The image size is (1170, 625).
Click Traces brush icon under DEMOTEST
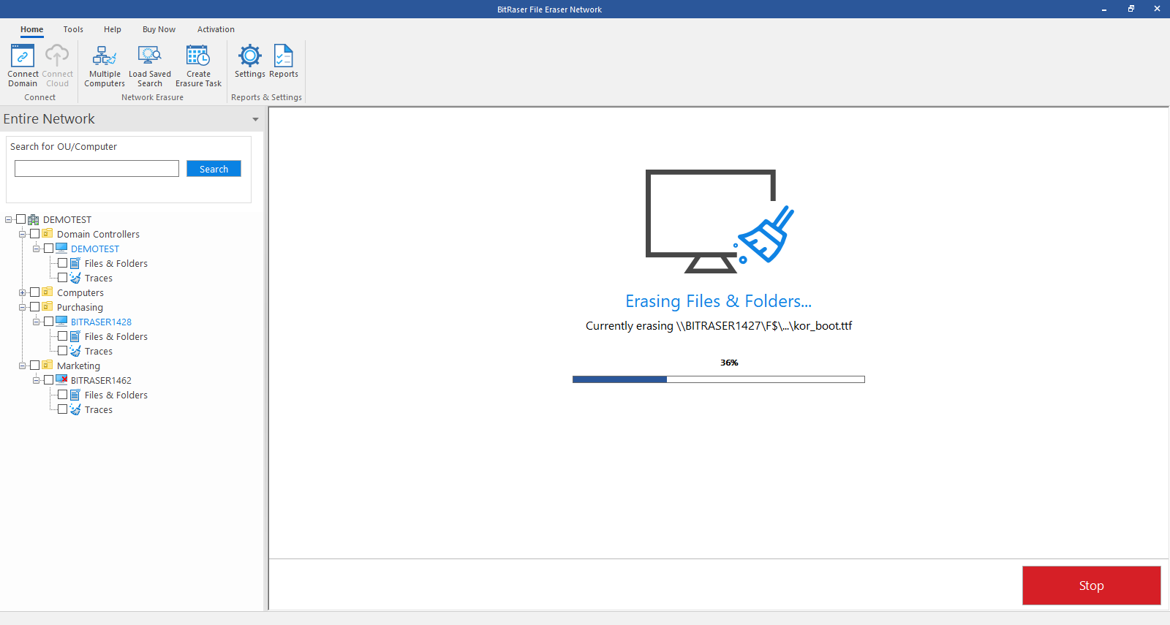pyautogui.click(x=75, y=278)
